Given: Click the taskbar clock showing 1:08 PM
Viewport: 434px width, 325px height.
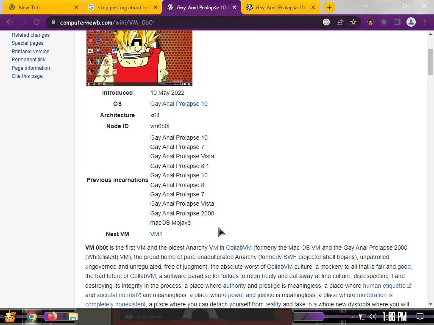Looking at the screenshot, I should pyautogui.click(x=395, y=317).
